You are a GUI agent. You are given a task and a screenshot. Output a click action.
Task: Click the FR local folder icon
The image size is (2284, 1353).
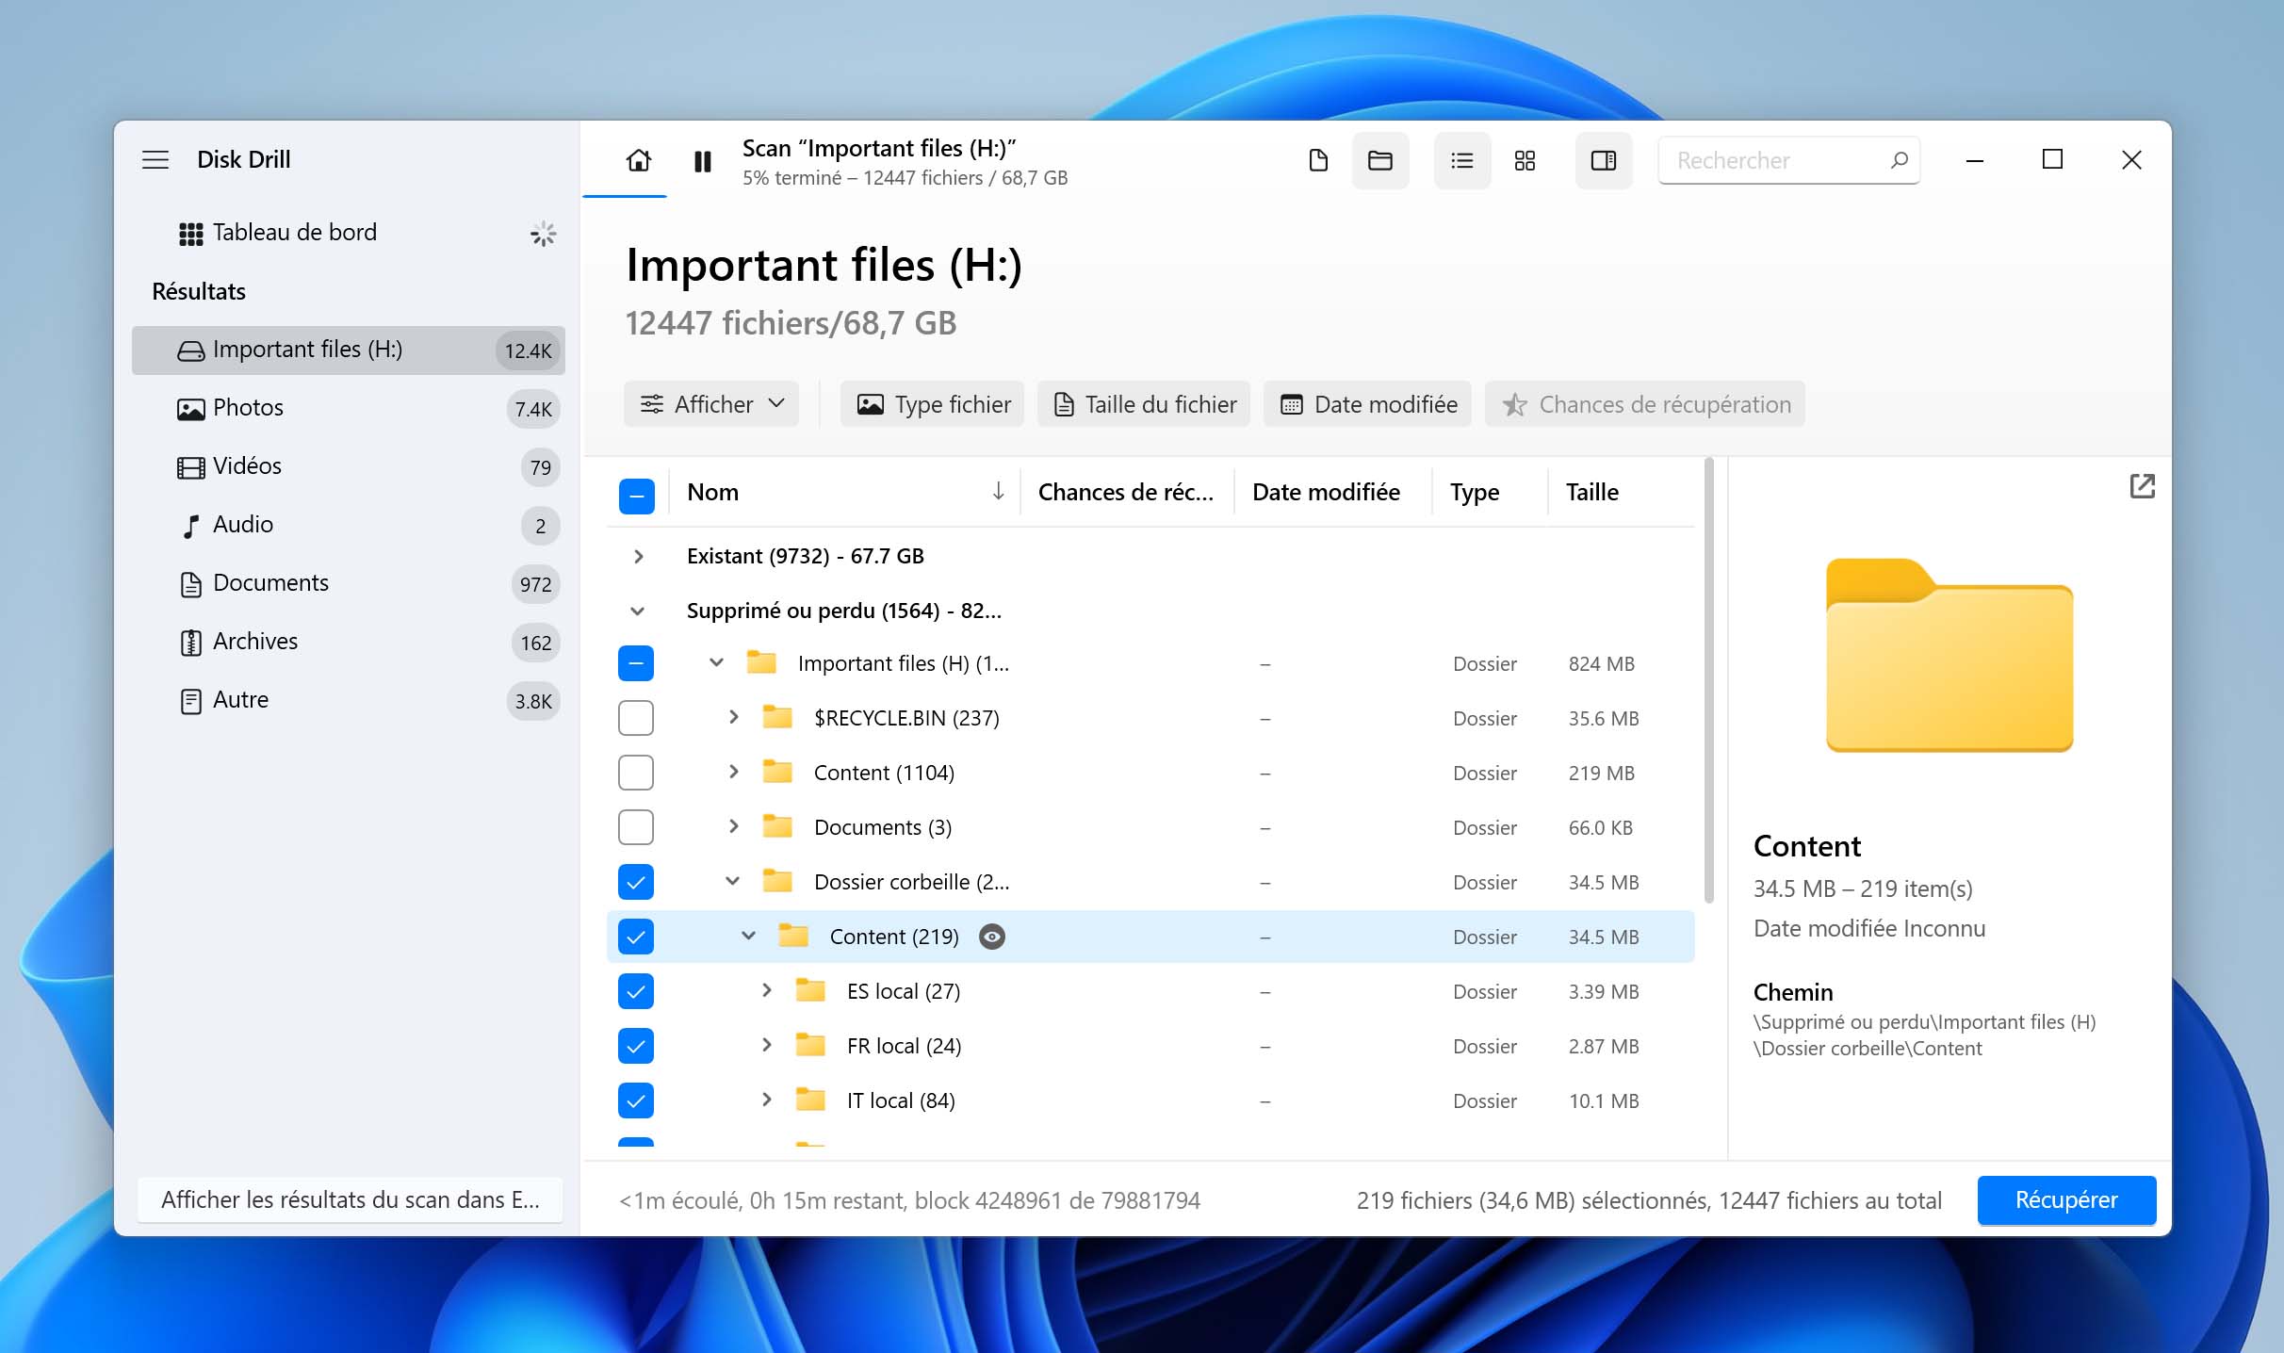tap(810, 1045)
